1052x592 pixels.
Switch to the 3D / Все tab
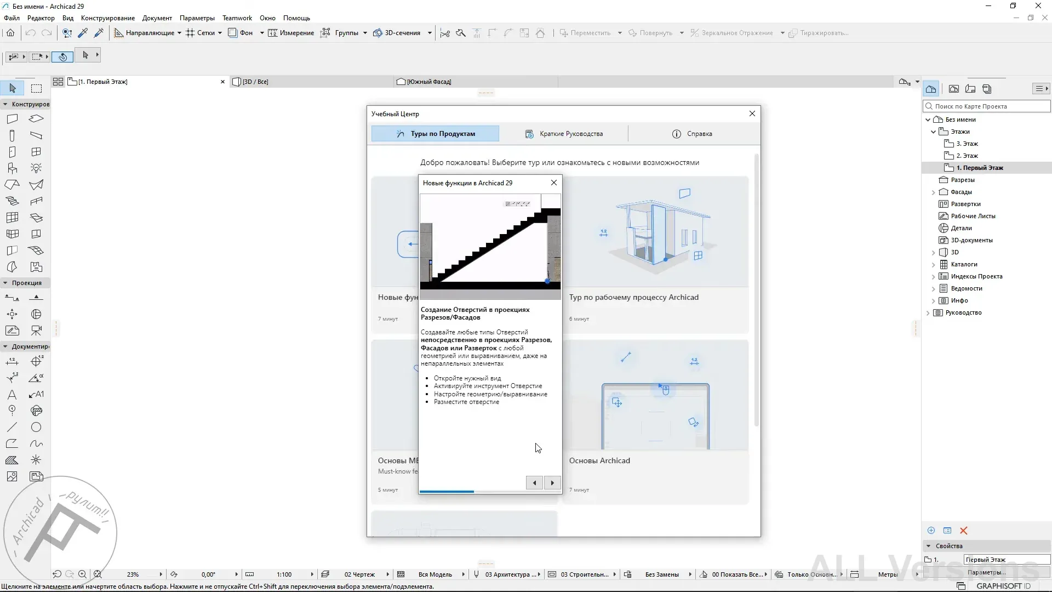point(311,82)
